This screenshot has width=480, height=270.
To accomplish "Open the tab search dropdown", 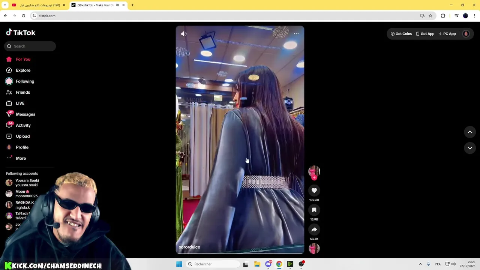I will (5, 5).
